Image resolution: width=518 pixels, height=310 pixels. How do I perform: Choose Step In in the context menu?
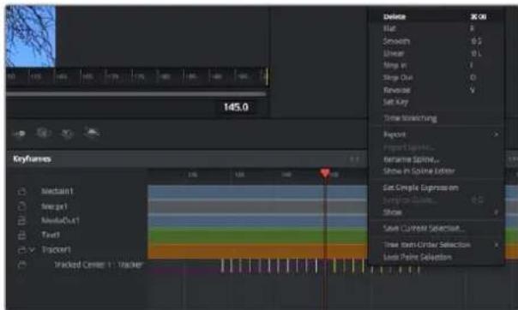pyautogui.click(x=436, y=65)
